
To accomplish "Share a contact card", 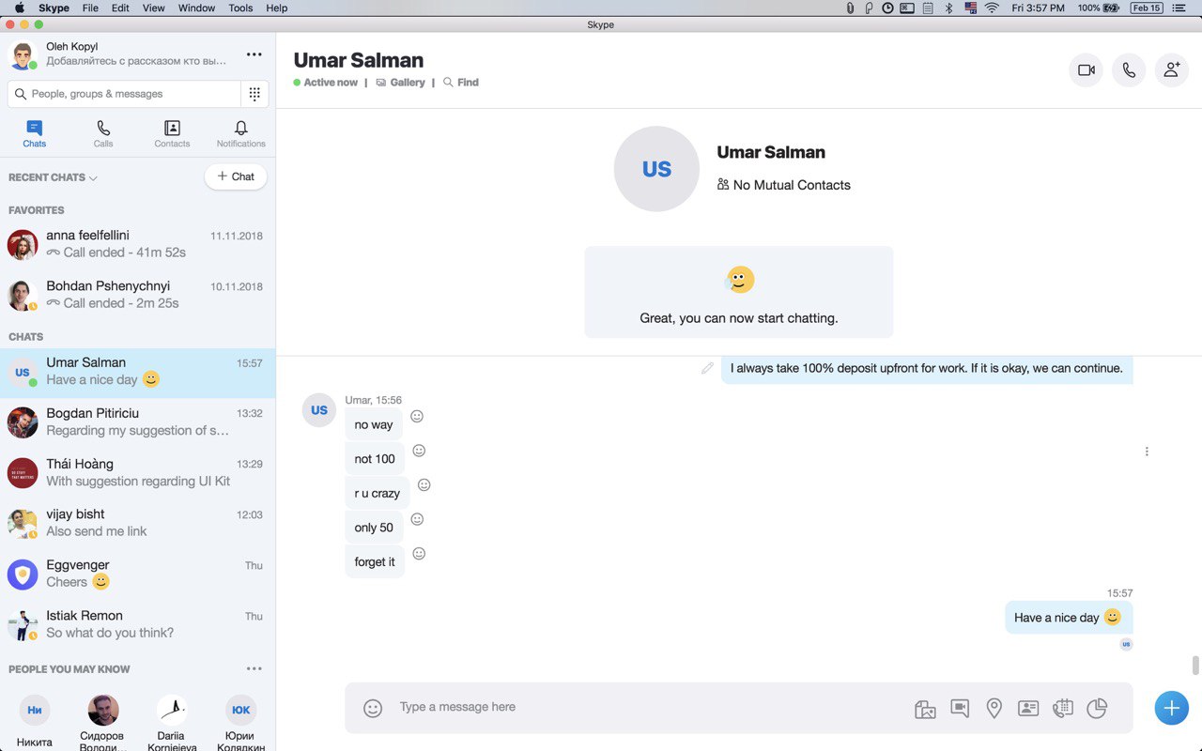I will pos(1028,709).
